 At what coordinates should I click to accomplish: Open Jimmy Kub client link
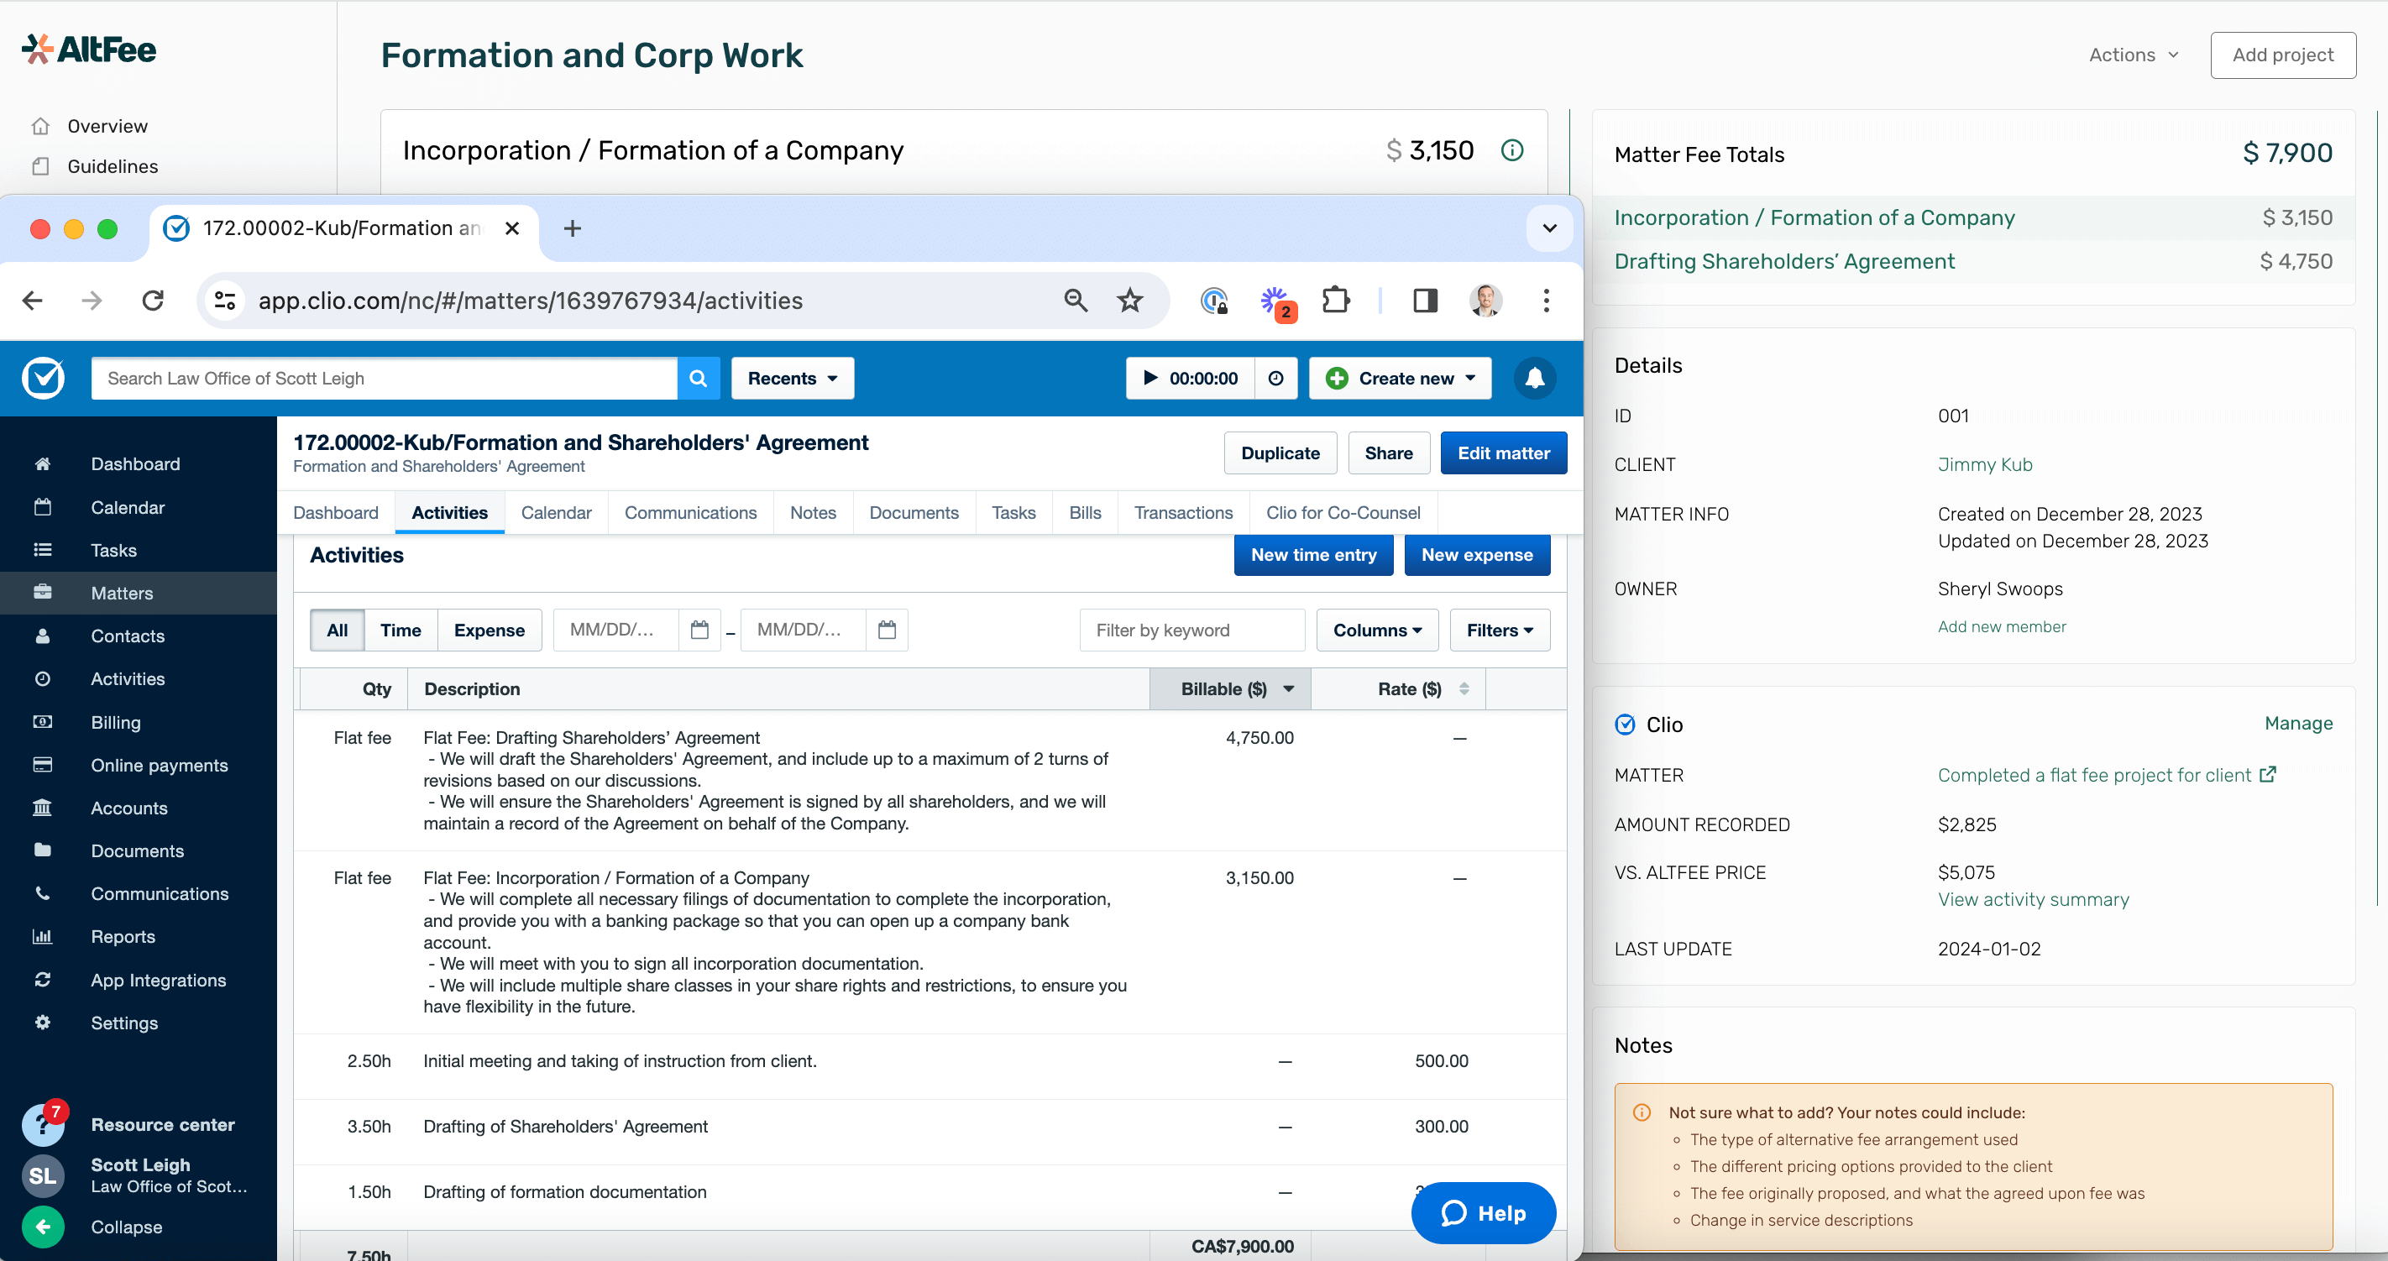[x=1985, y=464]
